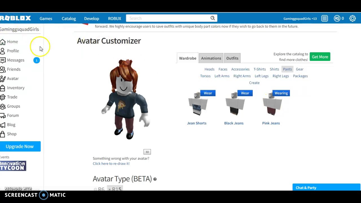Open the Robux balance icon
Viewport: 361px width, 203px height.
[337, 18]
